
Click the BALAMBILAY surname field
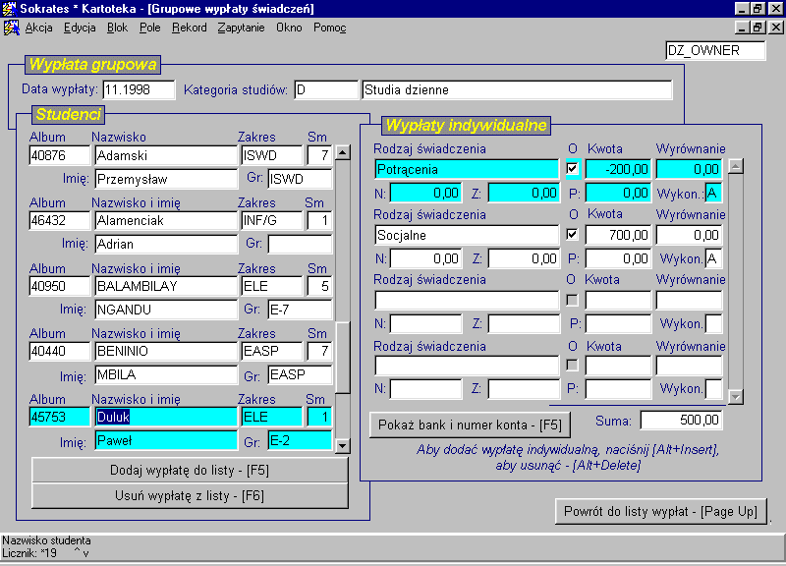pyautogui.click(x=166, y=286)
